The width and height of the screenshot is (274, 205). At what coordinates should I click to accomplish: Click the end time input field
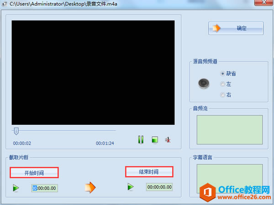[159, 187]
